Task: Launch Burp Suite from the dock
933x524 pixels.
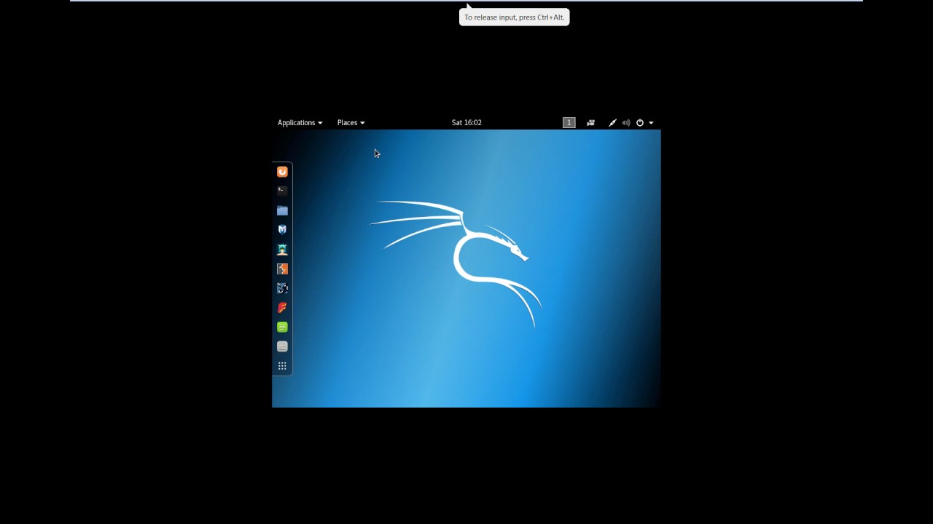Action: [282, 269]
